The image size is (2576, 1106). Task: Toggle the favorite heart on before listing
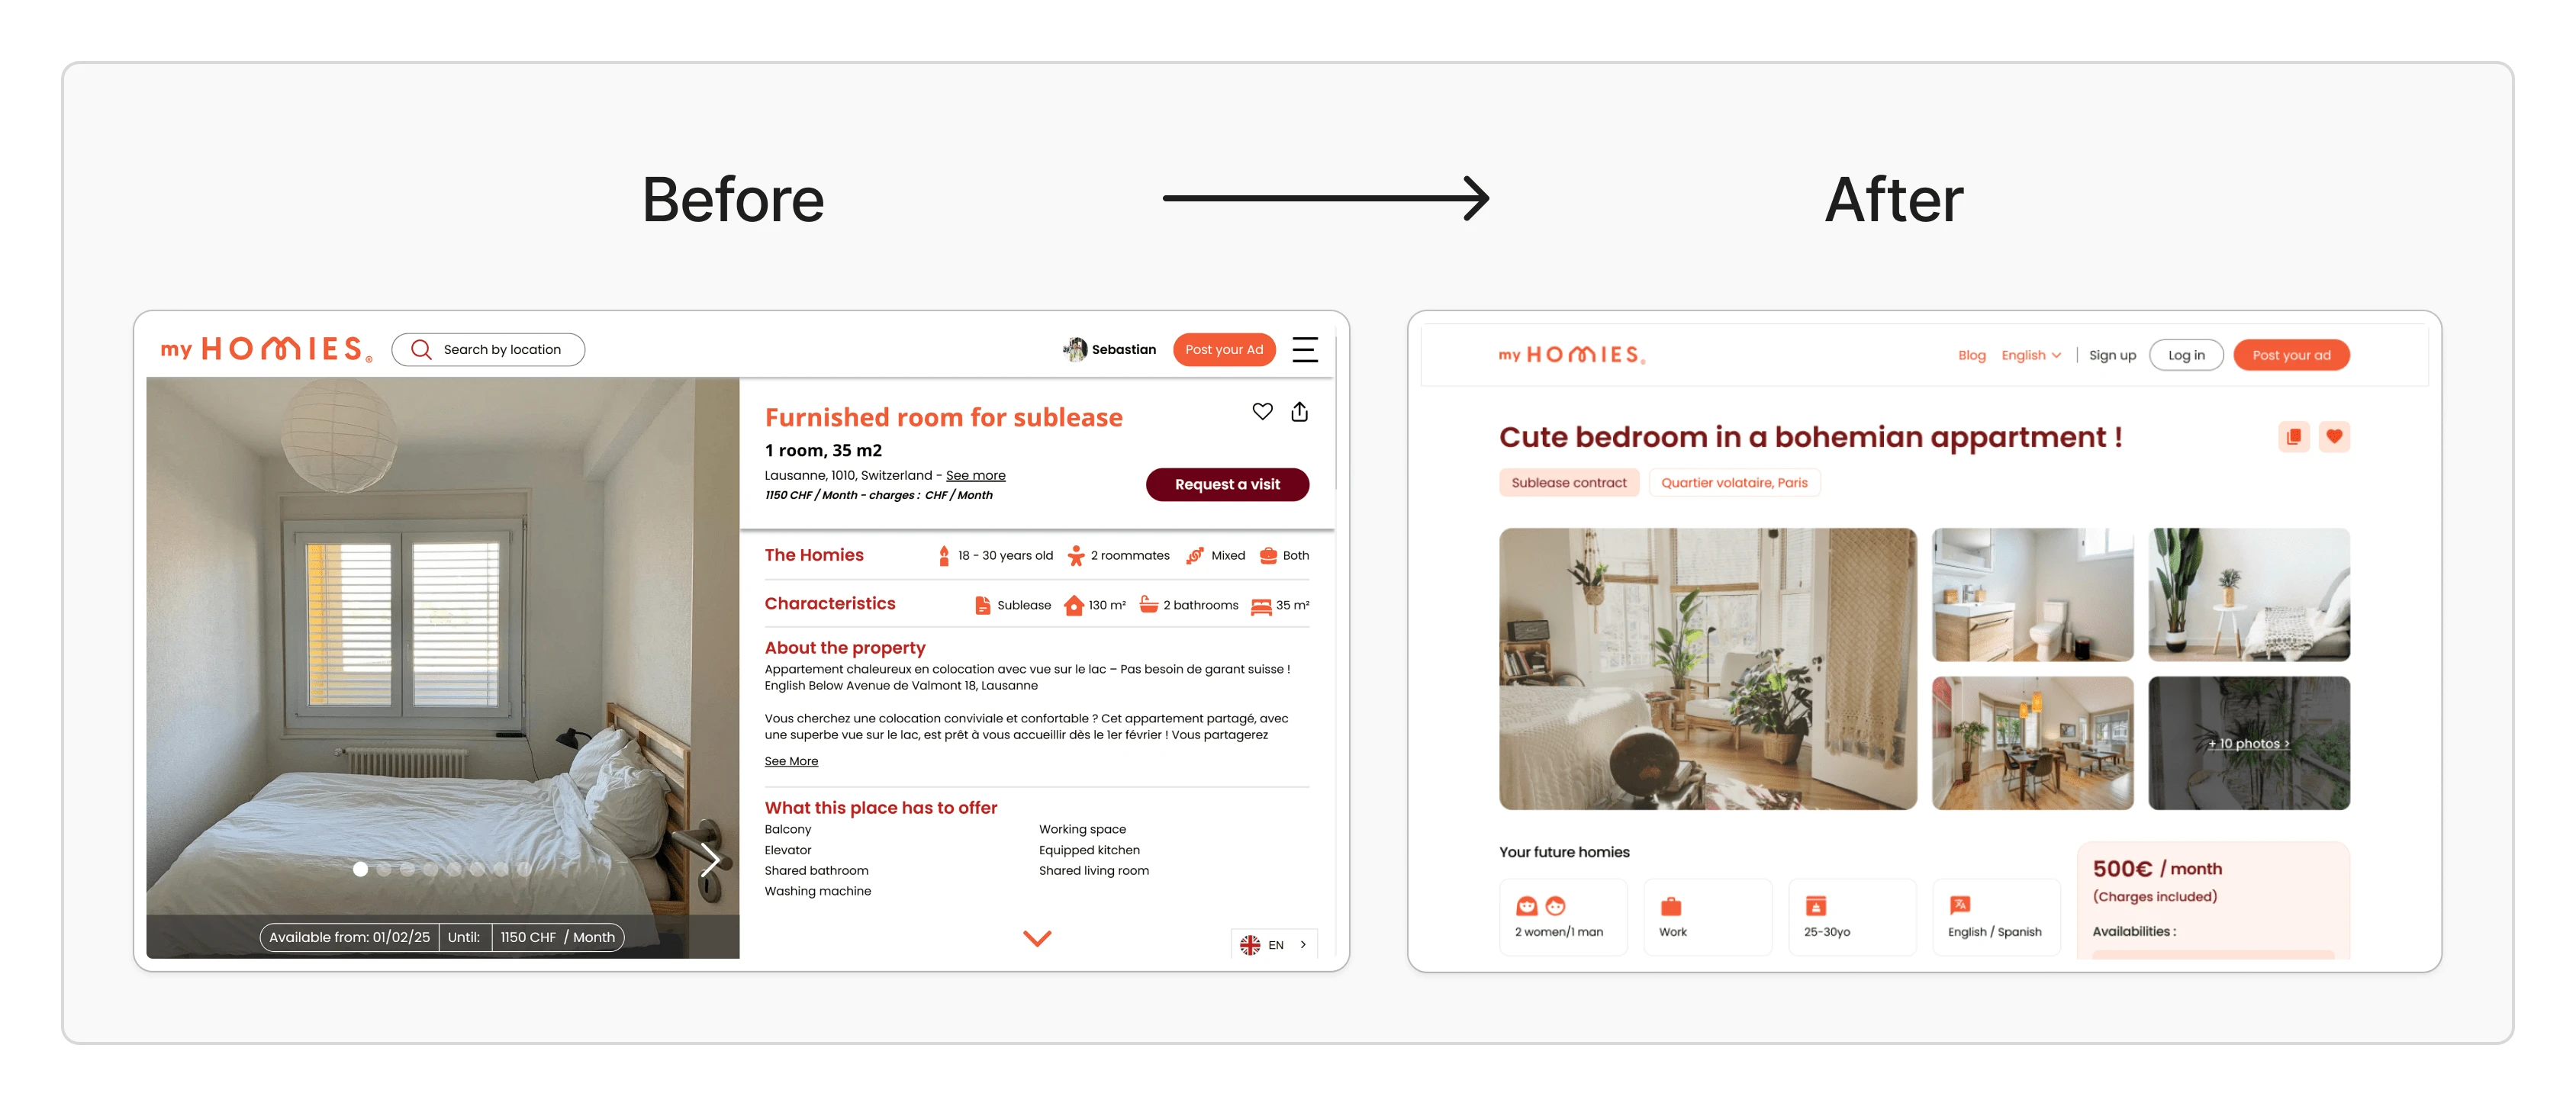1264,411
